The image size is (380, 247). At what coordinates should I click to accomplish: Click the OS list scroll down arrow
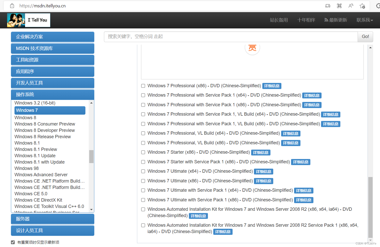click(91, 210)
